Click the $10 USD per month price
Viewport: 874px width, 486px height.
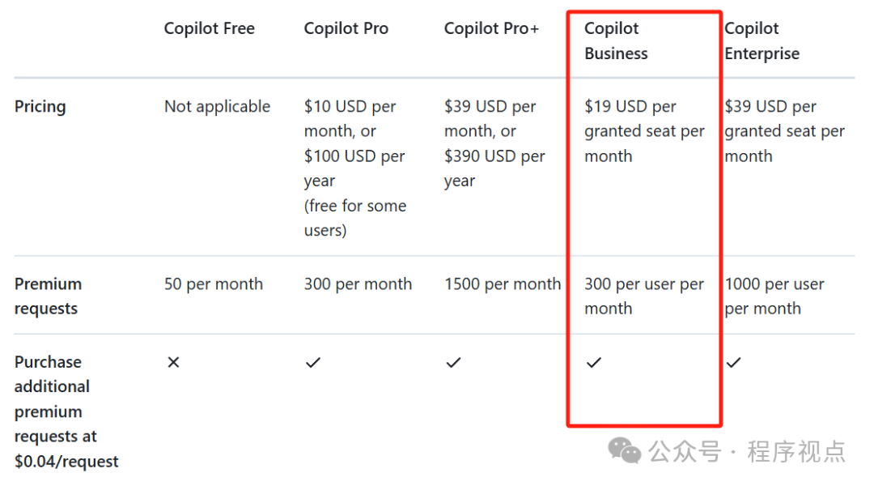350,119
